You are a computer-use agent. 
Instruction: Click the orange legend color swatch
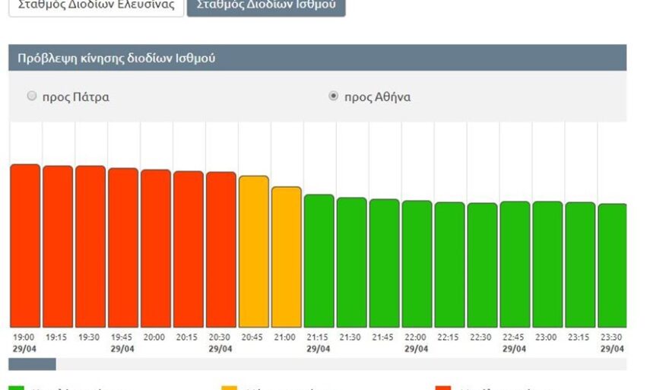click(x=230, y=388)
